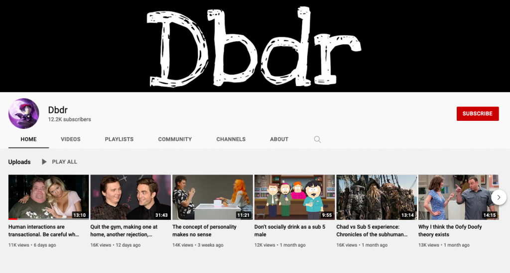Image resolution: width=510 pixels, height=273 pixels.
Task: Switch to the Videos tab
Action: click(70, 139)
